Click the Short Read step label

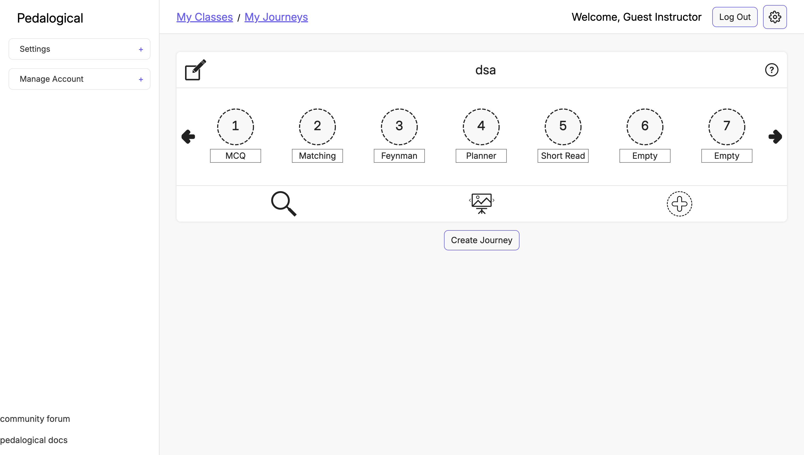click(x=563, y=156)
